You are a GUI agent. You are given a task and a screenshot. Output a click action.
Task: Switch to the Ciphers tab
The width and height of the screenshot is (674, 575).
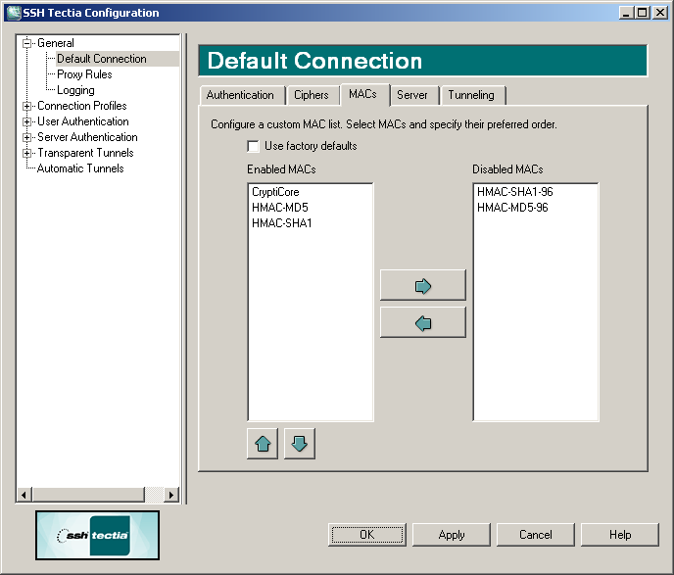312,95
